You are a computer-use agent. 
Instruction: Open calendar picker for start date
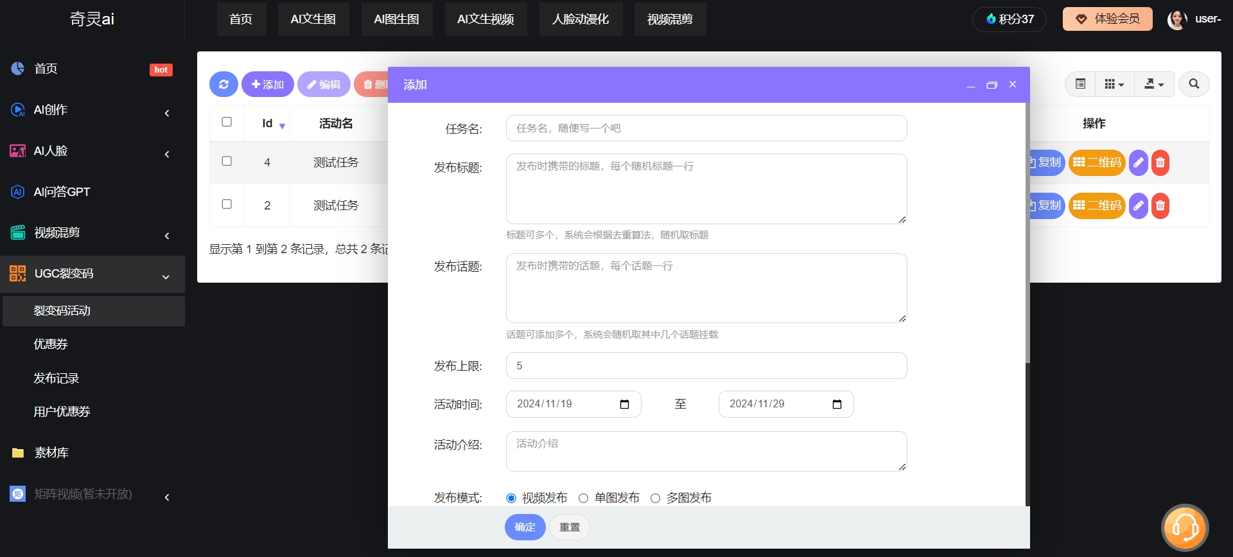624,404
